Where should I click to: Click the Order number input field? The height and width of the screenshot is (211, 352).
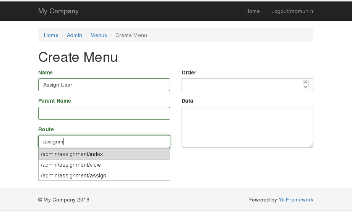click(x=242, y=85)
